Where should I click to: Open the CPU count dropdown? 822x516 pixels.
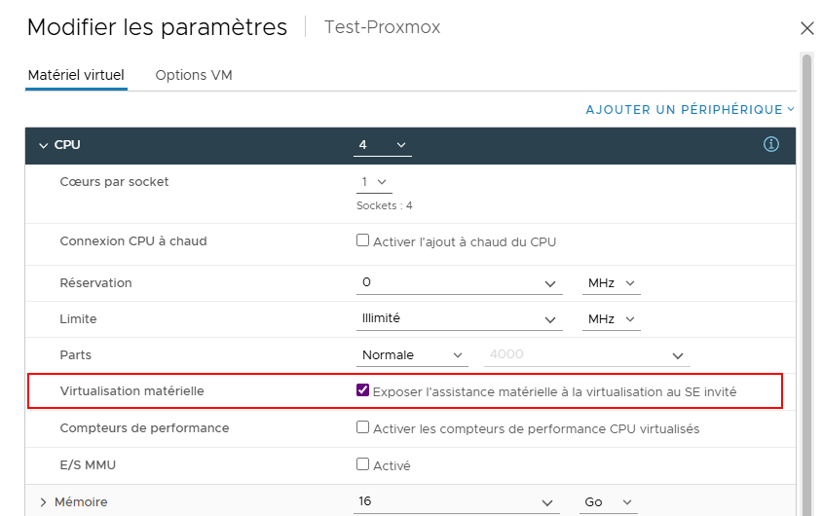[x=383, y=145]
